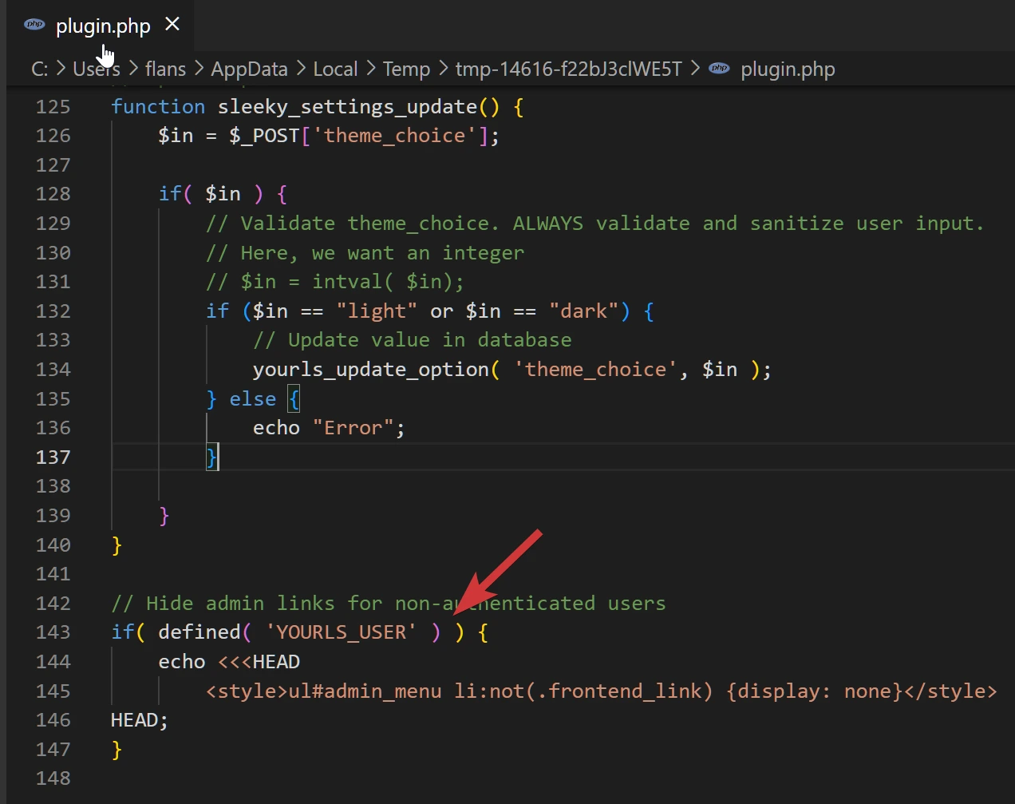Click the Temp breadcrumb folder
The width and height of the screenshot is (1015, 804).
click(x=406, y=69)
